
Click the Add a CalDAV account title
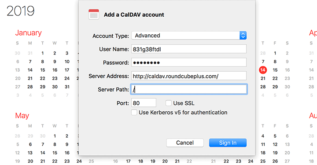(134, 15)
